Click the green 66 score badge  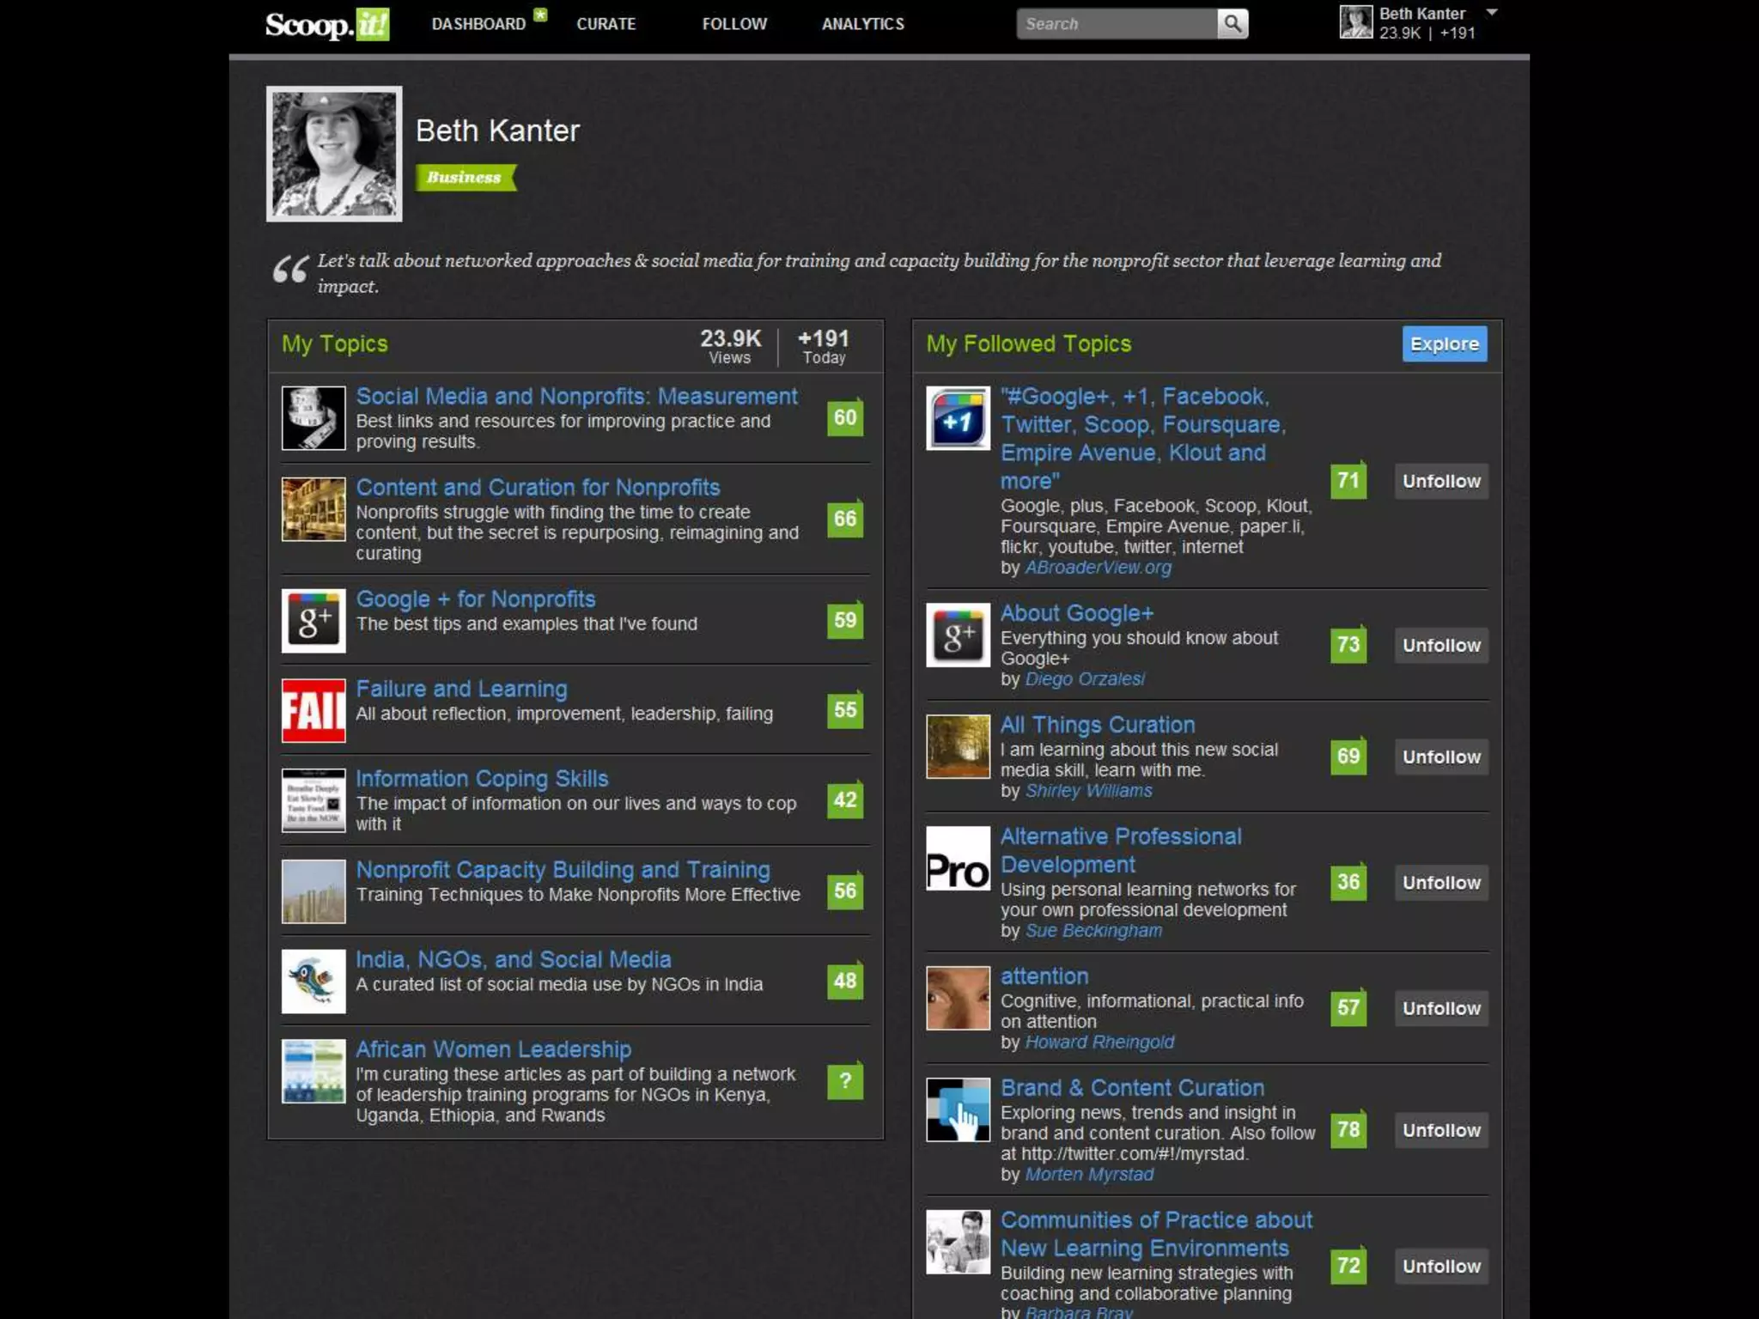844,519
